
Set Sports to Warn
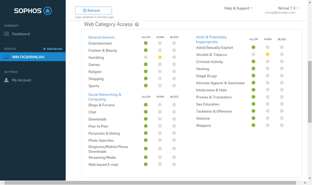tap(160, 86)
